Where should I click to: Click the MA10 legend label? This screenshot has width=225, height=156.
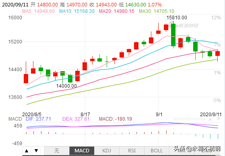coord(77,11)
